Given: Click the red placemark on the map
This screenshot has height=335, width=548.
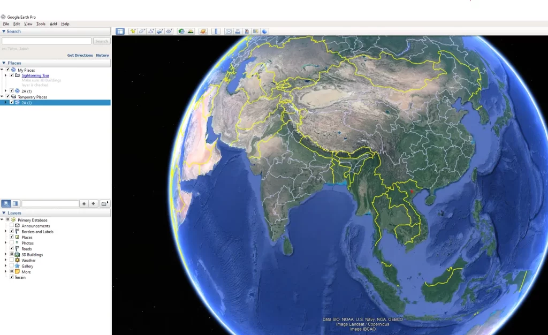Looking at the screenshot, I should [412, 192].
